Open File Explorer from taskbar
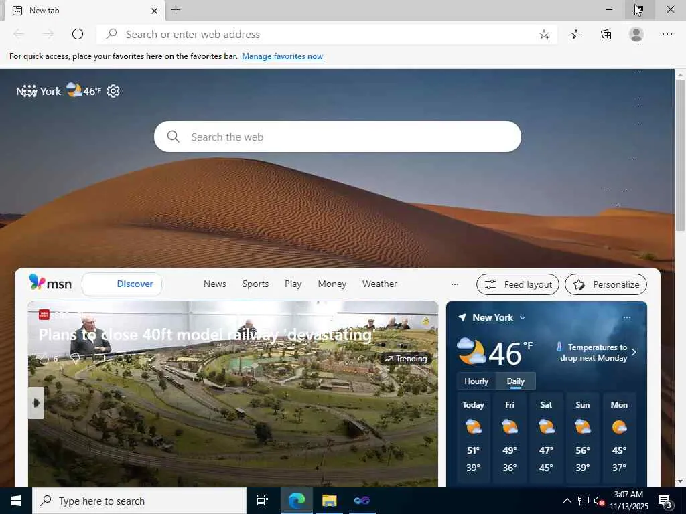Viewport: 686px width, 514px height. 329,501
